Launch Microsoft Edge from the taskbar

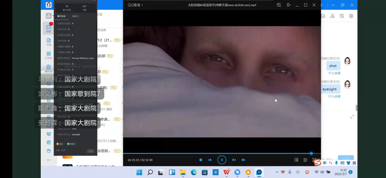tap(194, 172)
